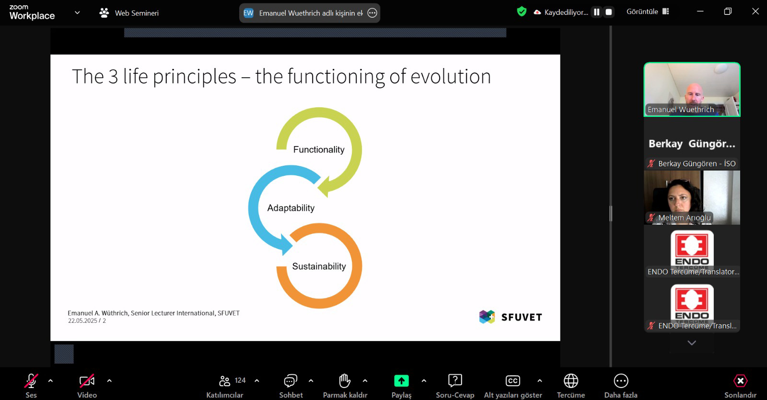Leave meeting with Sonlandır button
767x400 pixels.
pyautogui.click(x=740, y=386)
